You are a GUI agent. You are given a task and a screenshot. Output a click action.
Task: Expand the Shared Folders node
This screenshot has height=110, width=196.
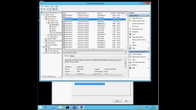click(44, 39)
